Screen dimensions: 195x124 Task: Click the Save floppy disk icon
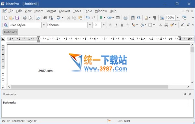click(17, 18)
